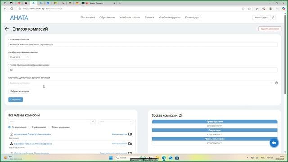Screen dimensions: 288x162
Task: Open the Обучаемые menu item
Action: point(107,17)
